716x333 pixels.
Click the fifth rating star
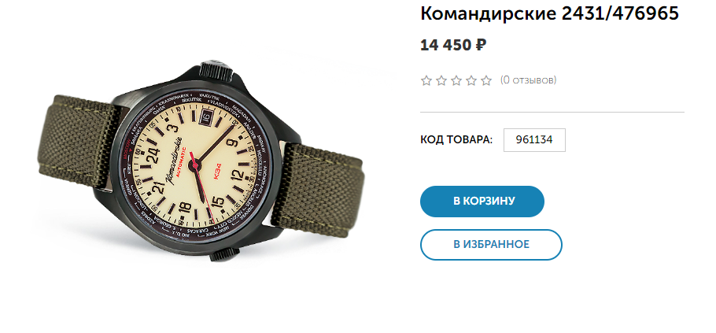point(486,81)
